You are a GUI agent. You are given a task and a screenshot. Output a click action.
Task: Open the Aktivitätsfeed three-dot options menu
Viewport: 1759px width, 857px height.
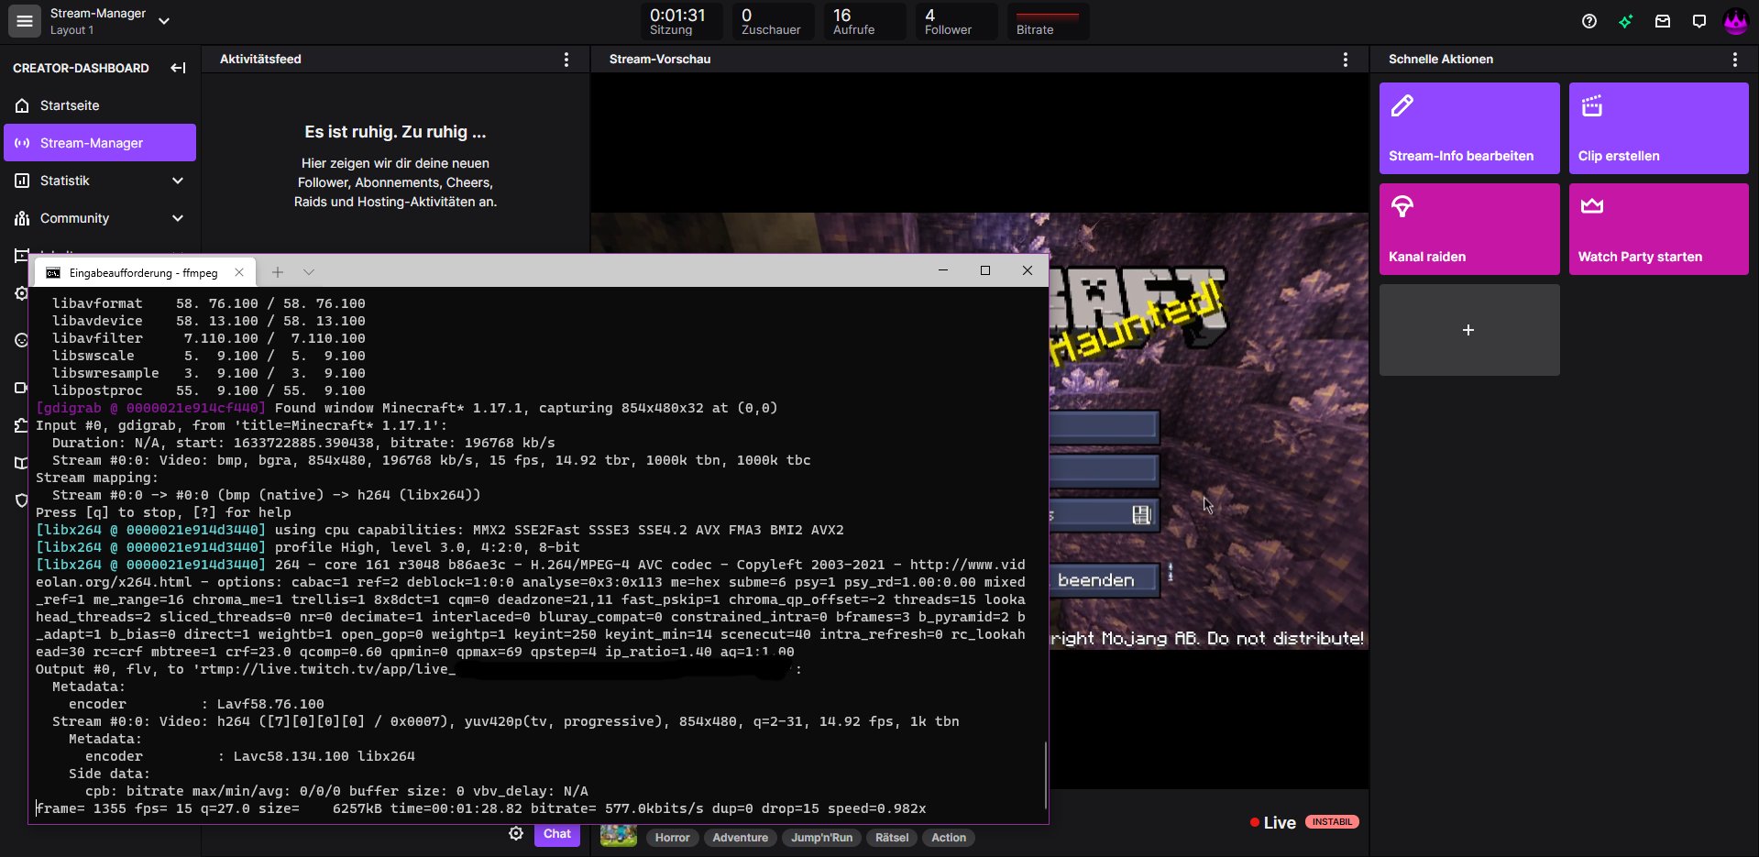[566, 60]
